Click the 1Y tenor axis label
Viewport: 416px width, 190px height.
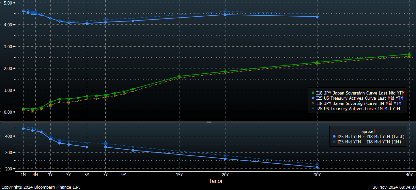[50, 175]
